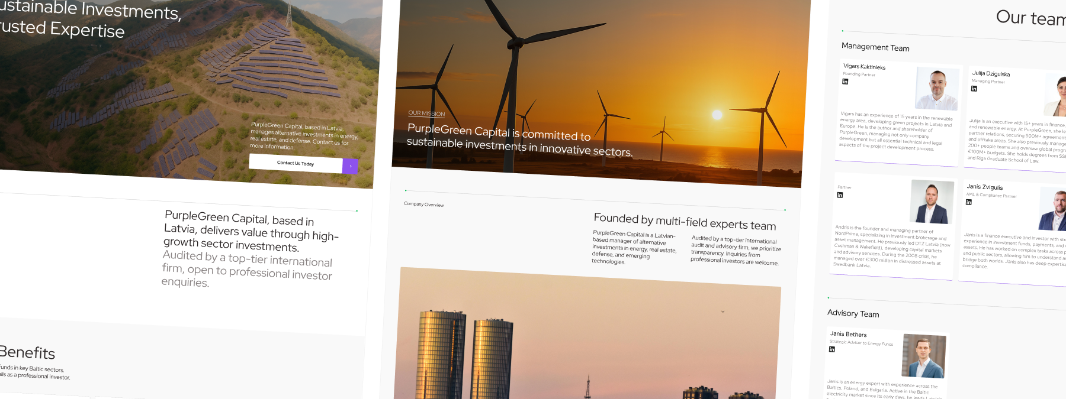Click the Founded by multi-field experts team heading

(x=685, y=222)
